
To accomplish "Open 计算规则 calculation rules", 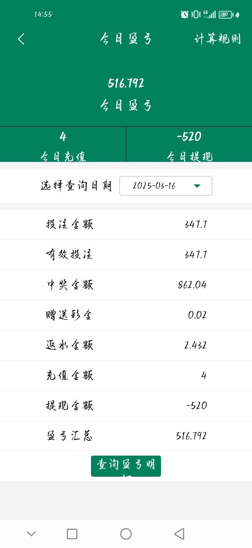I will pyautogui.click(x=217, y=39).
